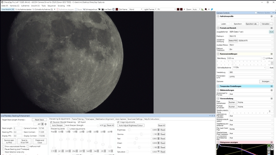Click the blue pin icon in the toolbar

pos(212,9)
